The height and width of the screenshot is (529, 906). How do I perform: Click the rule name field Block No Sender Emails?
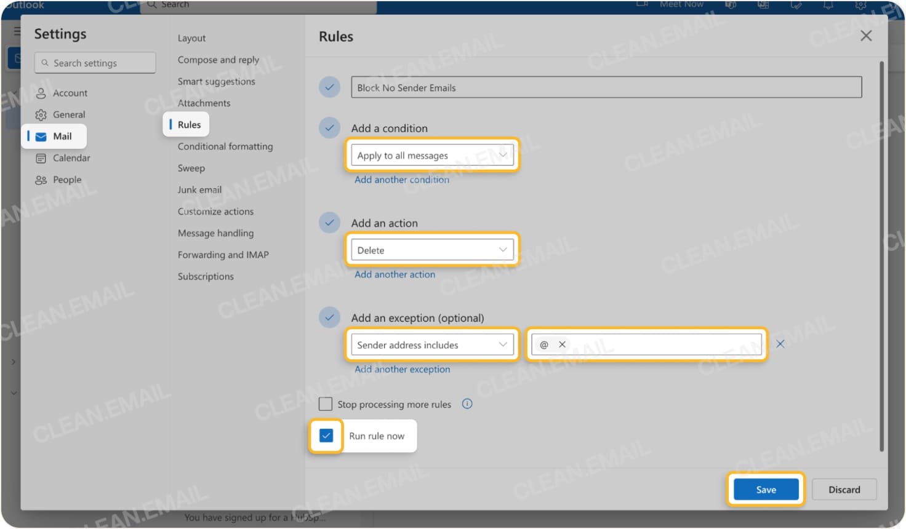606,87
